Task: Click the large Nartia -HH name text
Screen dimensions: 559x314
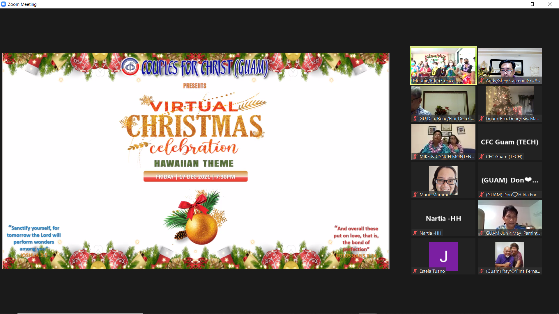Action: 443,219
